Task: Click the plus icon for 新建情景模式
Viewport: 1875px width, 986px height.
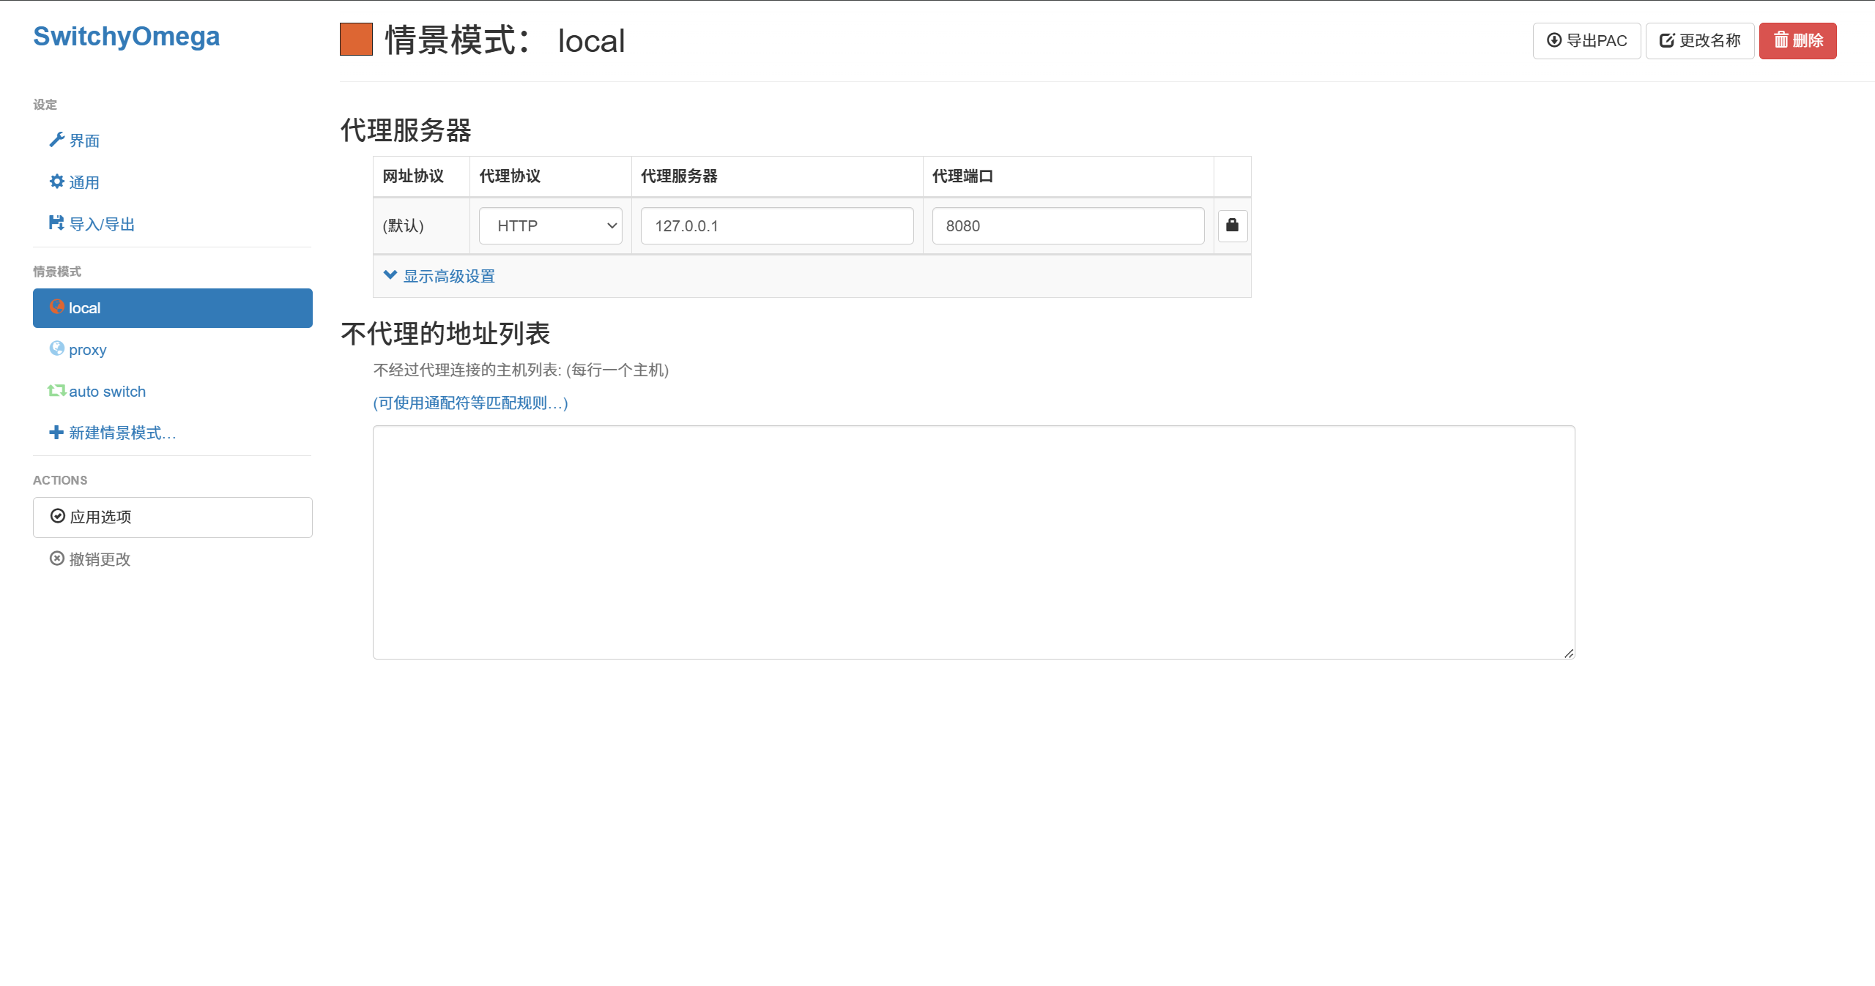Action: pyautogui.click(x=56, y=433)
